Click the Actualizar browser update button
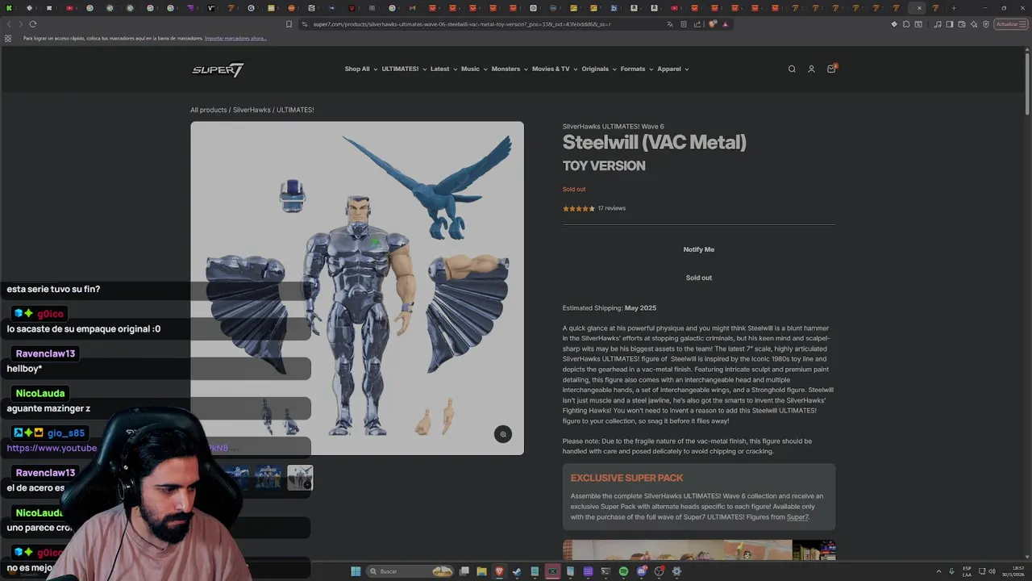 click(x=1009, y=24)
